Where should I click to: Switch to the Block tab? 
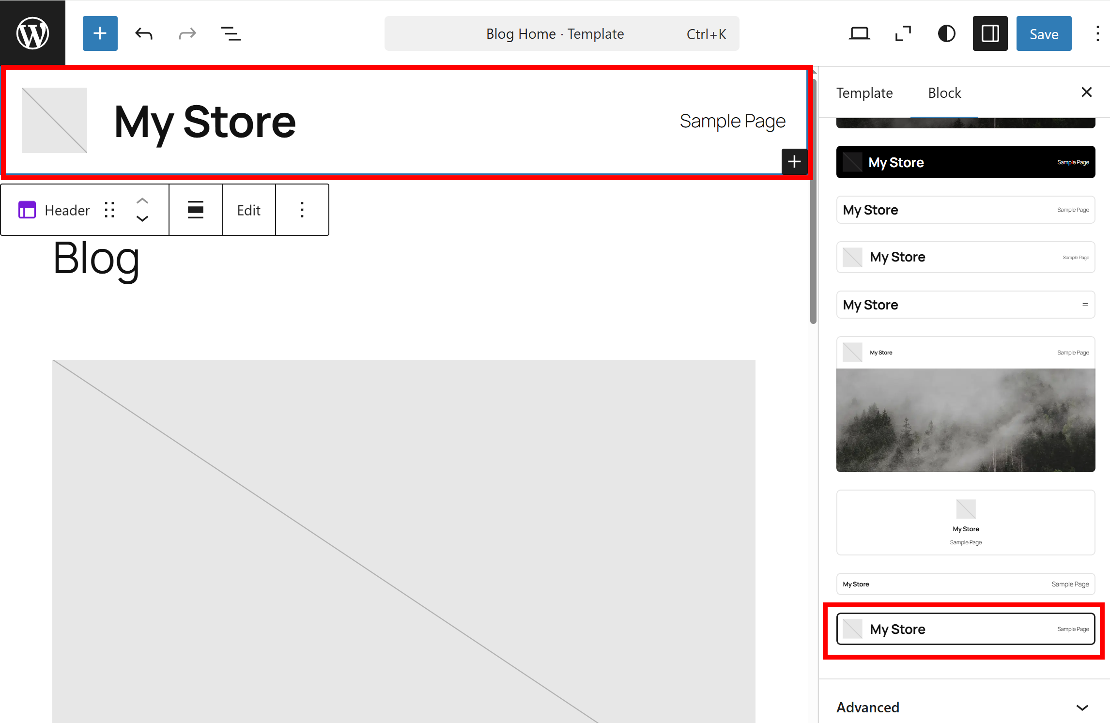[x=944, y=92]
